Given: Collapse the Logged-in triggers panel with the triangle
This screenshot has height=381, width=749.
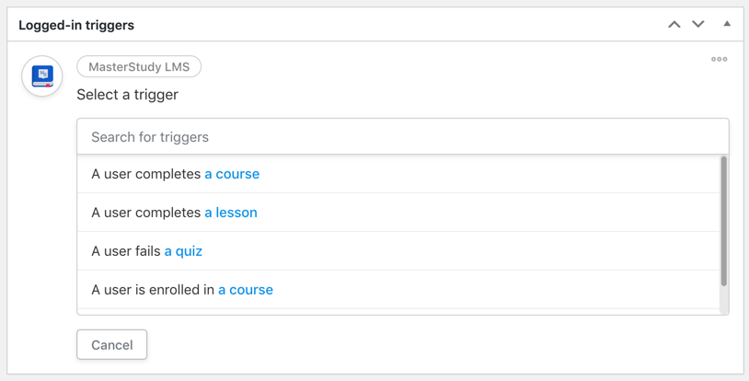Looking at the screenshot, I should (727, 23).
